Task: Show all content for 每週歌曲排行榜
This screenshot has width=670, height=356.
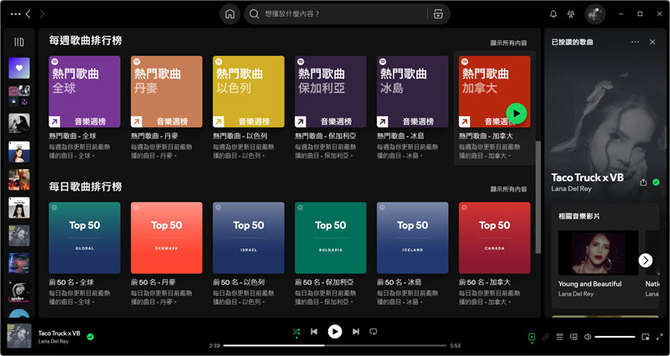Action: coord(508,44)
